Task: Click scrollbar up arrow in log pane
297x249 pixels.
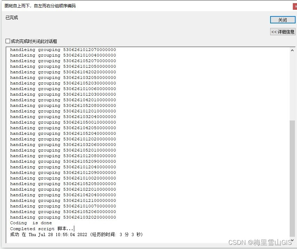Action: pos(292,50)
